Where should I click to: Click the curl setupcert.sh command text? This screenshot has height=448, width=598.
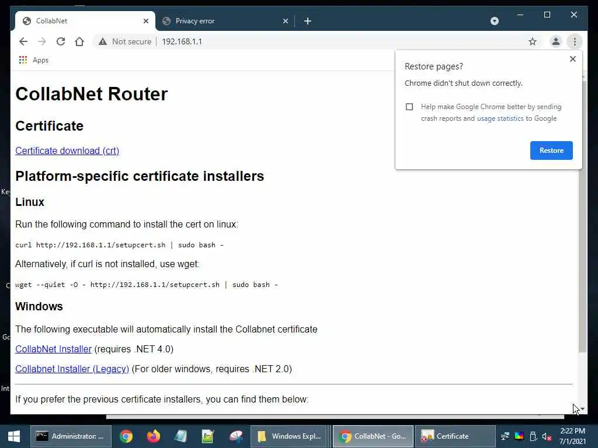(x=119, y=245)
